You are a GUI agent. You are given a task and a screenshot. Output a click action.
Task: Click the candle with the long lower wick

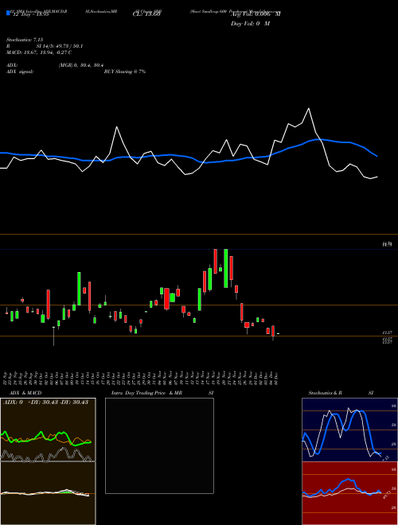53,336
